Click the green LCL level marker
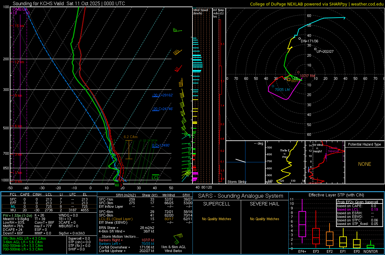This screenshot has height=255, width=385. point(155,177)
